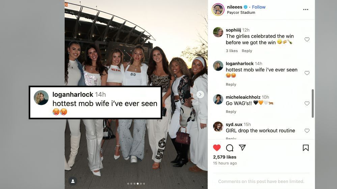Reply to micheleaichholz's comment

231,112
